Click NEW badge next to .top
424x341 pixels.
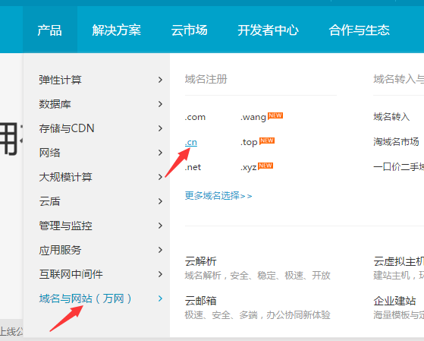267,141
